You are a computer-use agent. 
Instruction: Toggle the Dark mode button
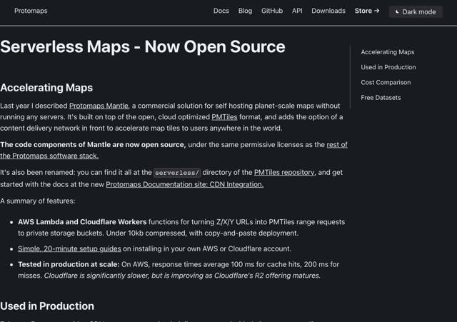416,11
